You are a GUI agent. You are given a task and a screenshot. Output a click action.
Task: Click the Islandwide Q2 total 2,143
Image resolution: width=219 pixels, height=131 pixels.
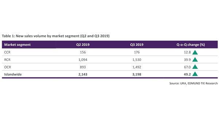(83, 74)
